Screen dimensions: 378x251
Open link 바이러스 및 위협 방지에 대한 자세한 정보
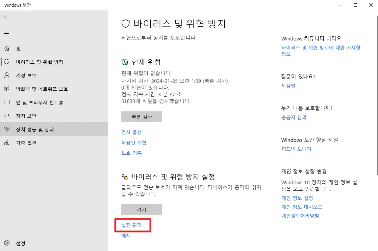pos(321,51)
